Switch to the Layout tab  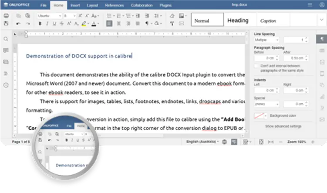(92, 5)
